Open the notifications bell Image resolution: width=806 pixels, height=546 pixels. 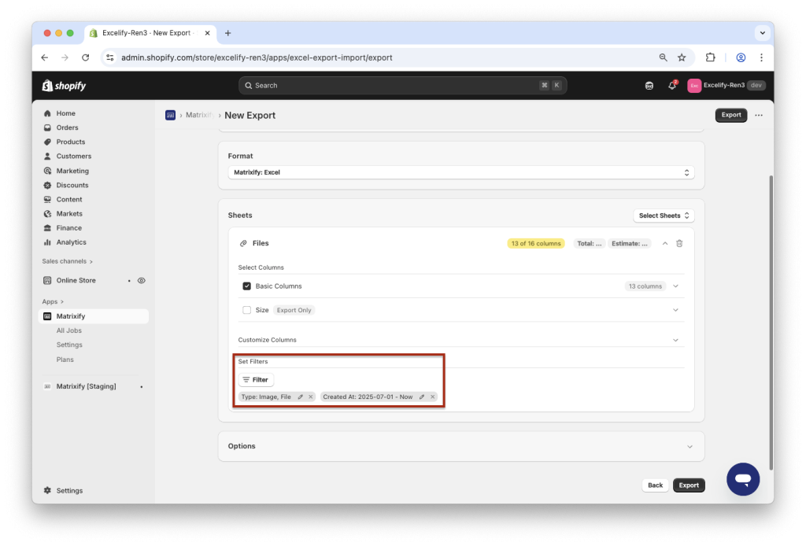coord(671,85)
